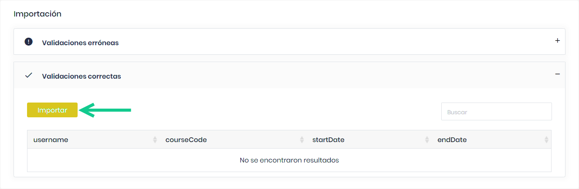The image size is (579, 189).
Task: Select the Validaciones correctas section title
Action: point(82,76)
